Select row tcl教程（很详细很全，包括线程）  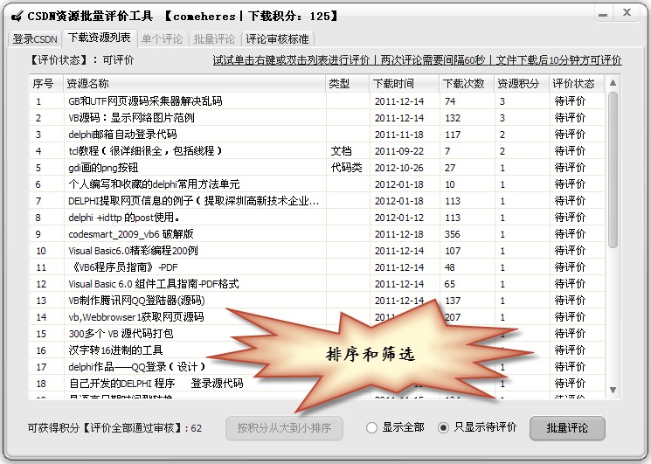317,151
